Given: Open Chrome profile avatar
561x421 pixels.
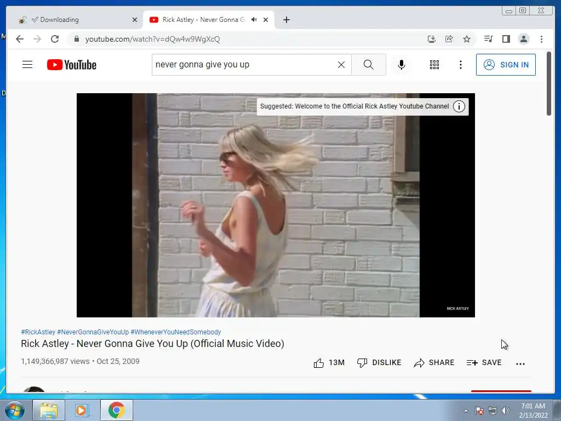Looking at the screenshot, I should click(523, 39).
